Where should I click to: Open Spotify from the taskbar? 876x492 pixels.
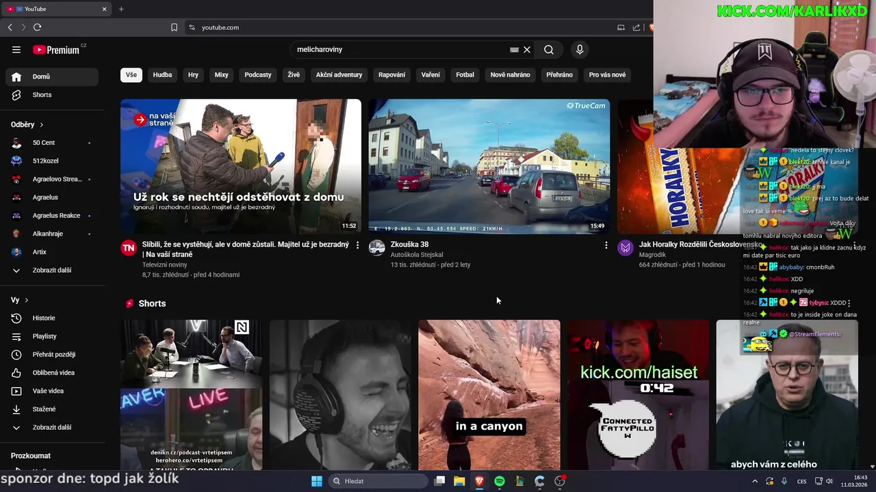500,481
